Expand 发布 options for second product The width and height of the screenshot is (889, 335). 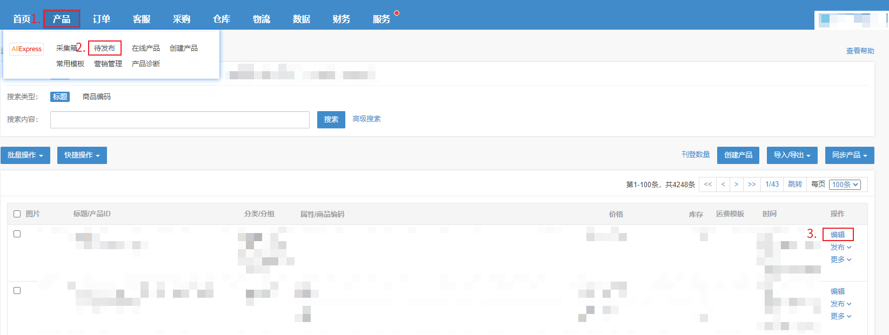[x=841, y=304]
